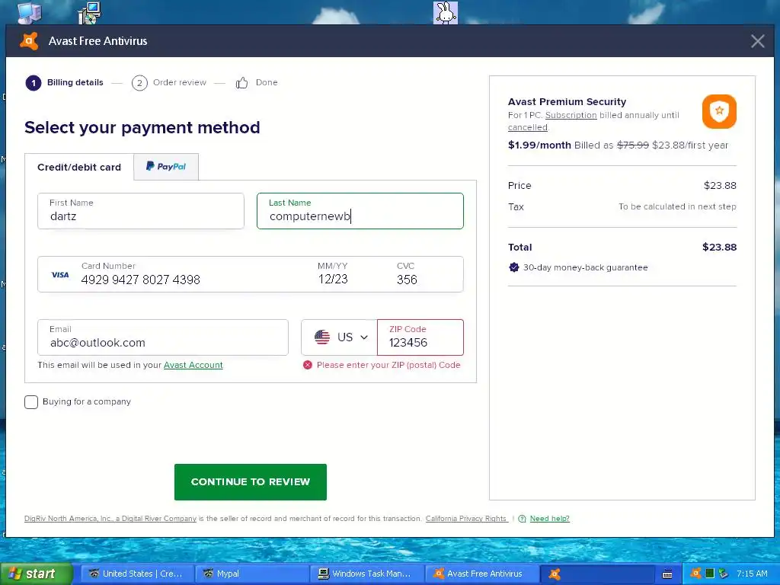Screen dimensions: 780x585
Task: Click the thumbs-up Done step icon
Action: 241,82
